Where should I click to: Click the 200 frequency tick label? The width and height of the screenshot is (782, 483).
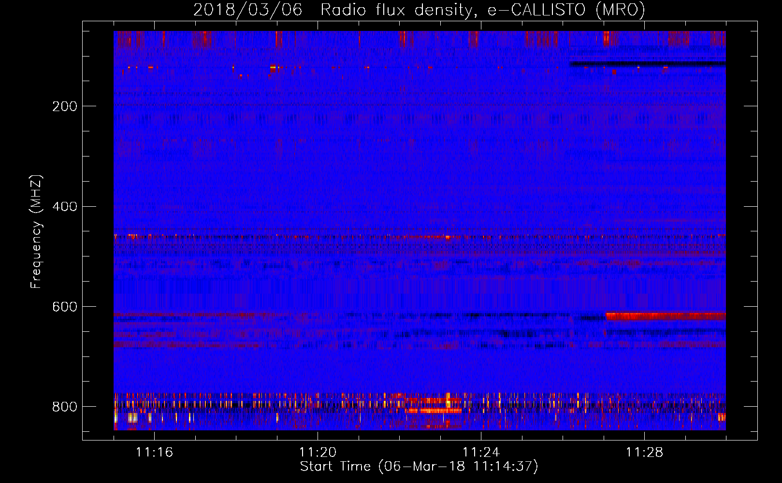point(65,106)
